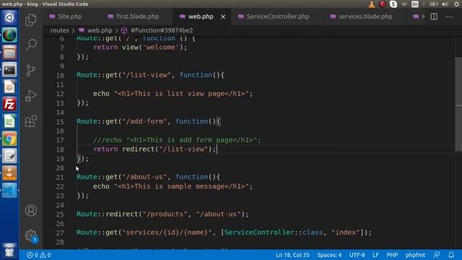Open the battery indicator in top panel
462x260 pixels.
pos(433,4)
